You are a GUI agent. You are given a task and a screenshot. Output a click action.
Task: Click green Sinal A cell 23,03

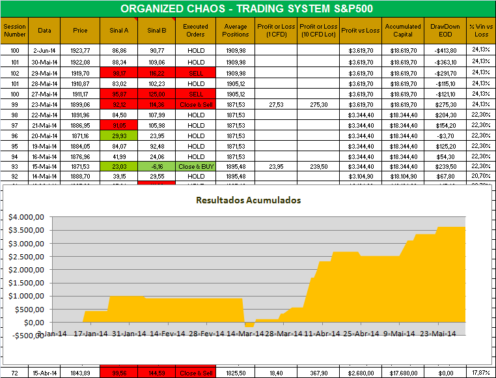[119, 166]
